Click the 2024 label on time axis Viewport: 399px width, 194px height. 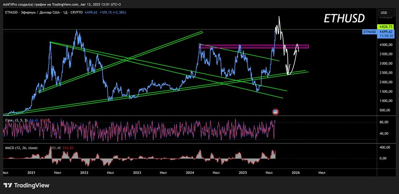pyautogui.click(x=190, y=172)
